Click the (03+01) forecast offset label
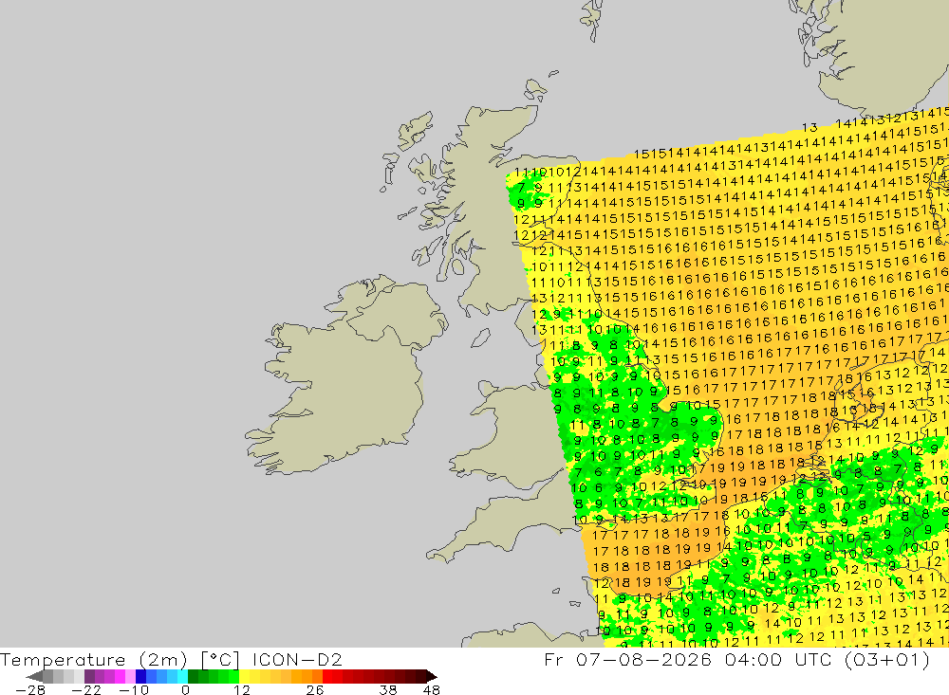 coord(886,659)
